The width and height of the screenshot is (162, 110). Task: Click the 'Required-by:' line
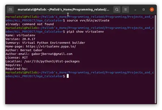[16, 69]
